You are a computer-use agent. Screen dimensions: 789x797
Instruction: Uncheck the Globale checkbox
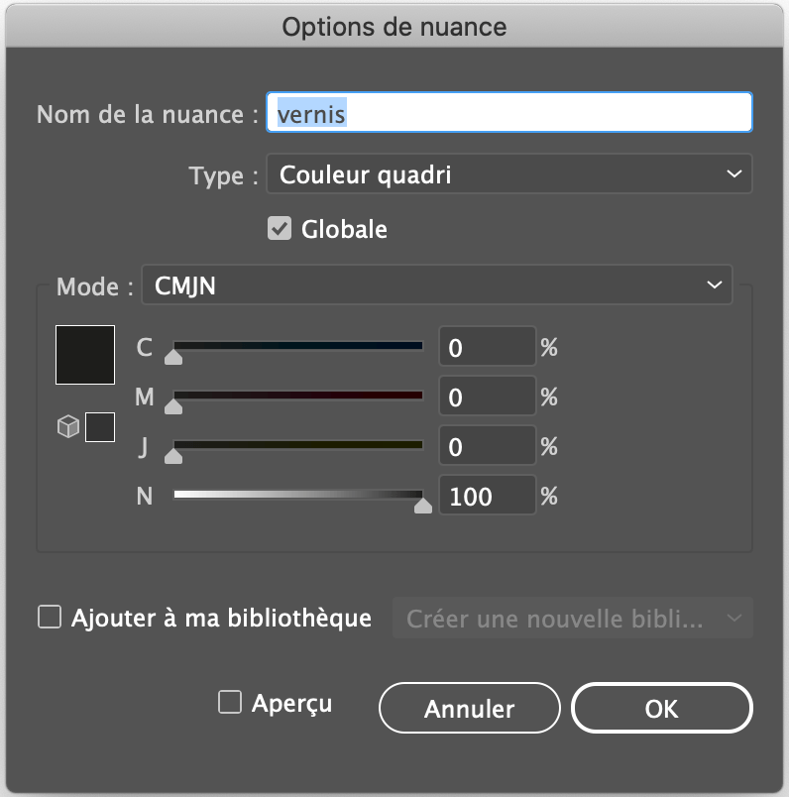[280, 229]
